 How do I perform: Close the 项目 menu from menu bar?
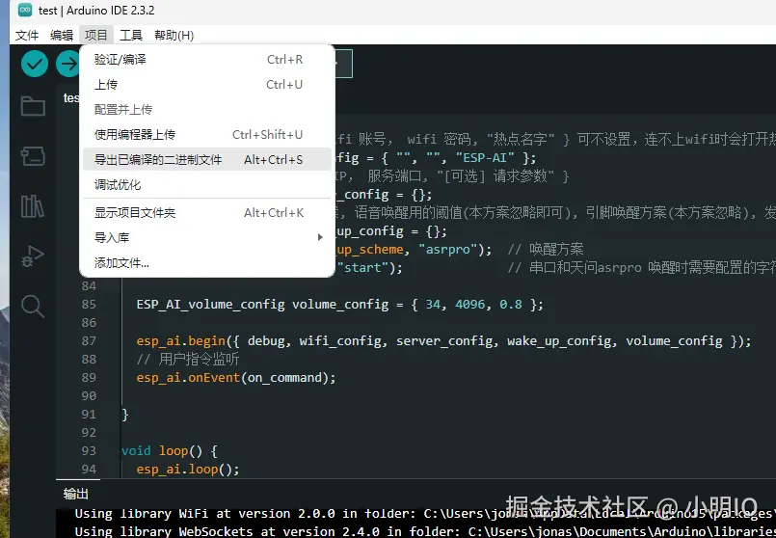(x=96, y=35)
